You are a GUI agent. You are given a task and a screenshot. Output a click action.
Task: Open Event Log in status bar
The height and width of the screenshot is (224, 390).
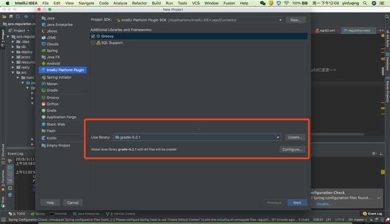[x=372, y=214]
